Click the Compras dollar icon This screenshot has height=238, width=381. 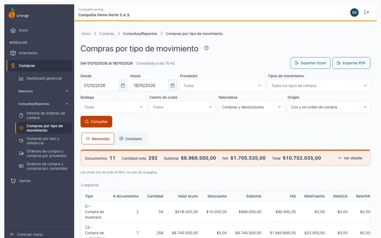pyautogui.click(x=13, y=66)
